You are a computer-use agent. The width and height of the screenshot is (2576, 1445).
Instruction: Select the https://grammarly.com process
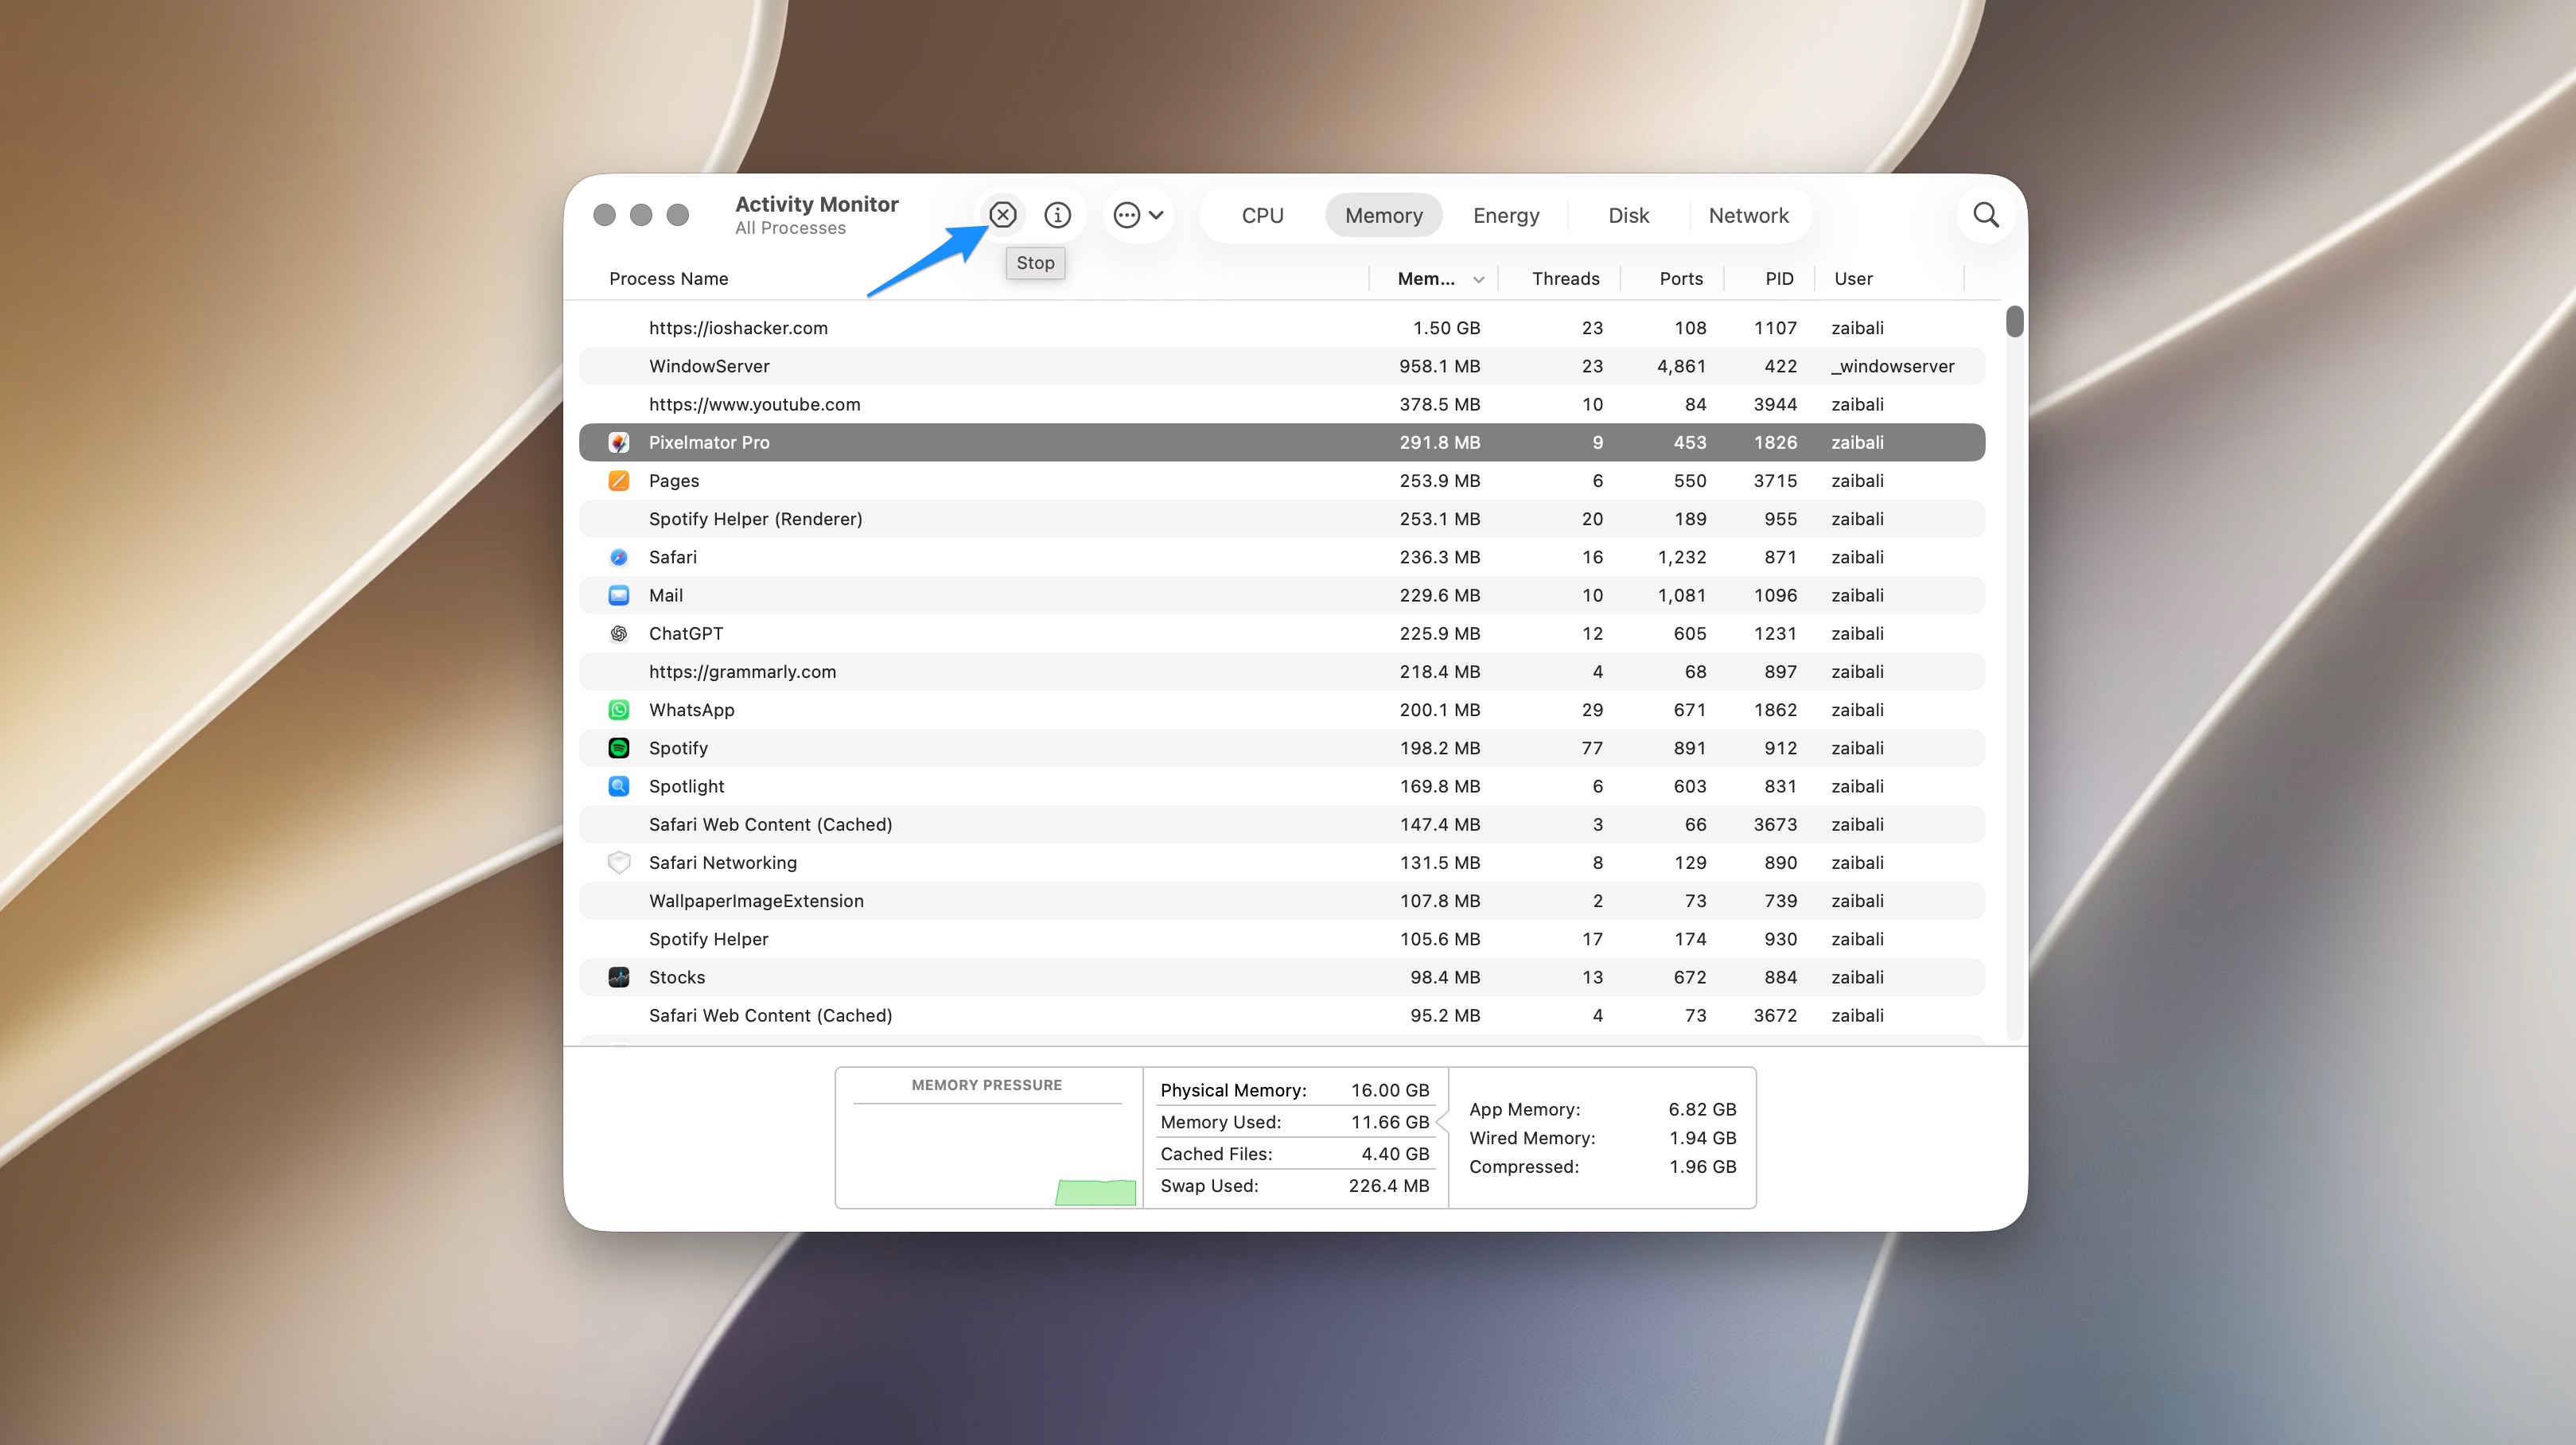pos(1282,672)
